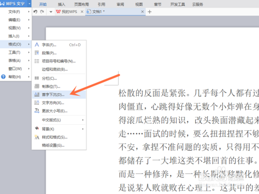This screenshot has height=194, width=259.
Task: Choose 段落(P)... menu entry
Action: coord(59,53)
